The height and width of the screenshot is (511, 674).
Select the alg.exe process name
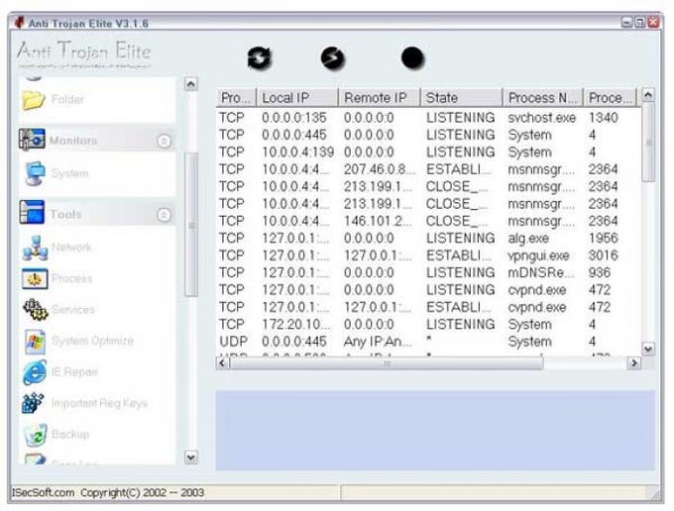click(528, 238)
